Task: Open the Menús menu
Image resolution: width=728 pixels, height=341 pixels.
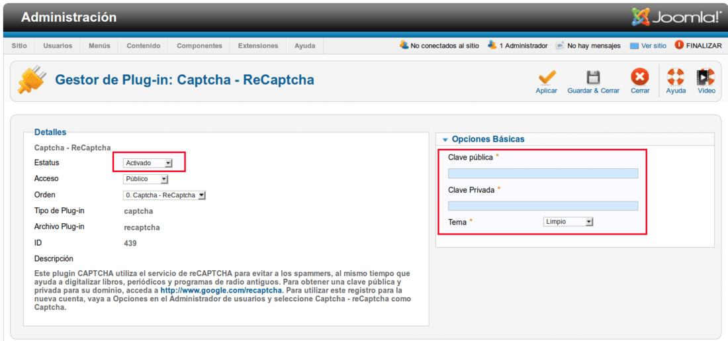Action: point(99,46)
